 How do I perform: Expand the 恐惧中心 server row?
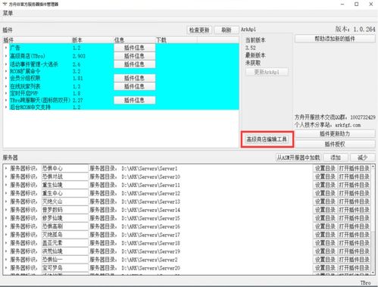pyautogui.click(x=6, y=168)
